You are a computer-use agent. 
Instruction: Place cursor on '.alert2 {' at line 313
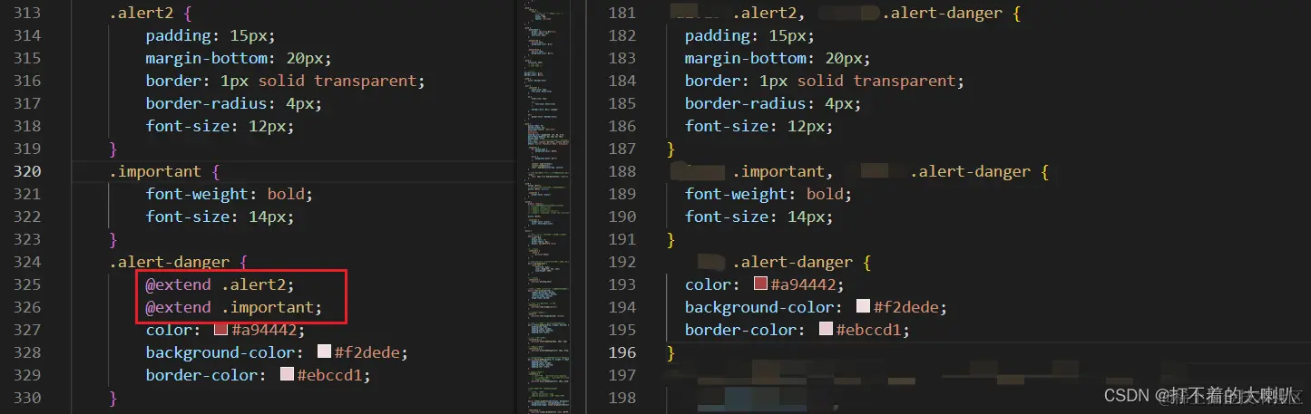point(151,13)
